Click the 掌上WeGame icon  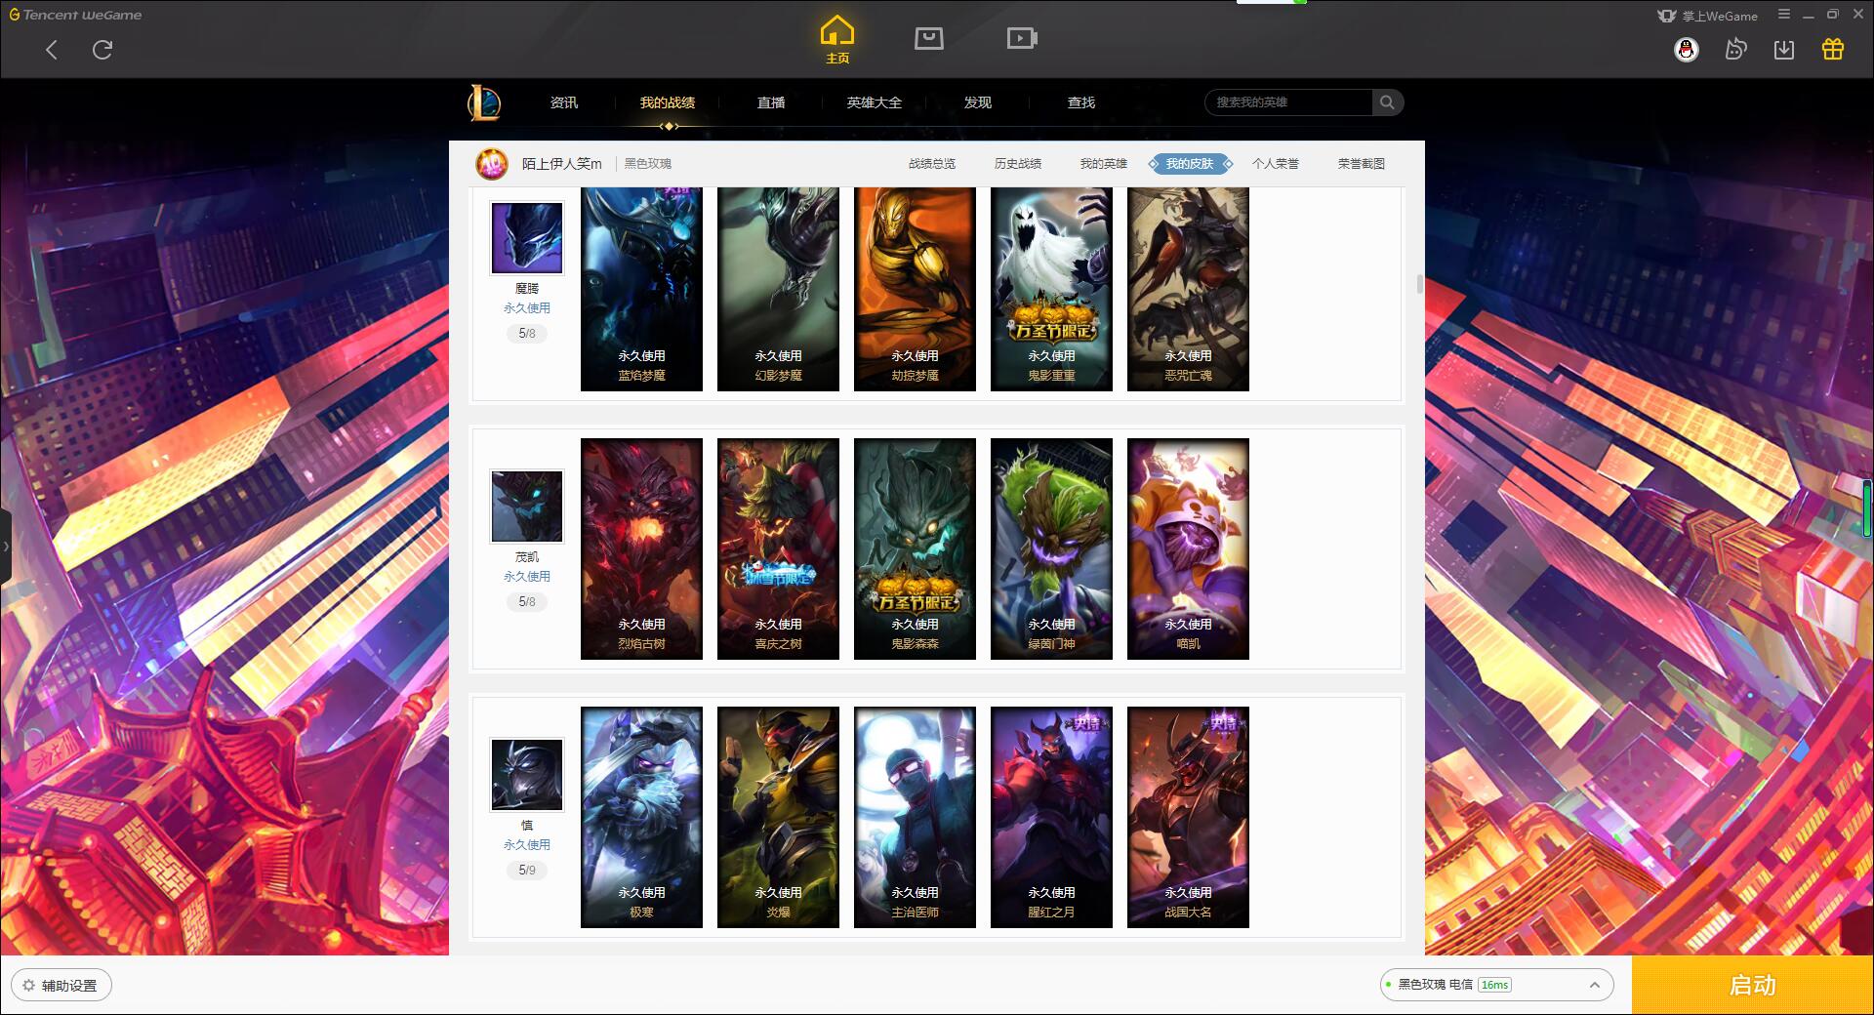click(x=1667, y=16)
